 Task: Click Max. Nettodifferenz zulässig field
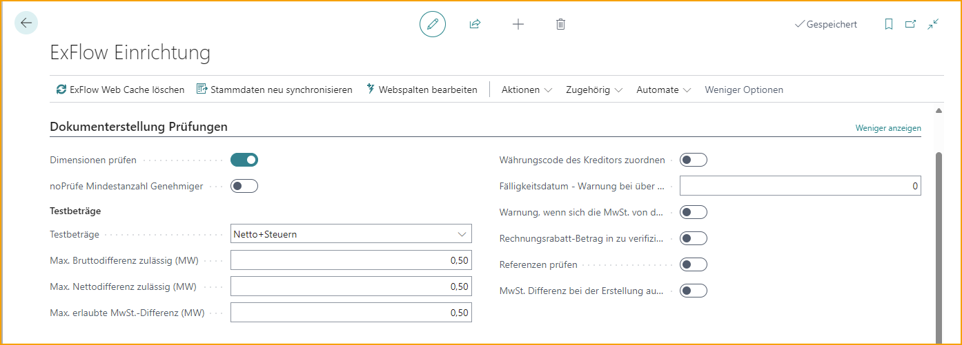tap(351, 286)
